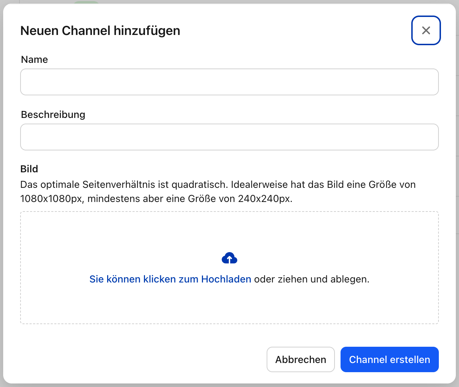Select the empty Name text field
The image size is (459, 387).
(x=229, y=82)
